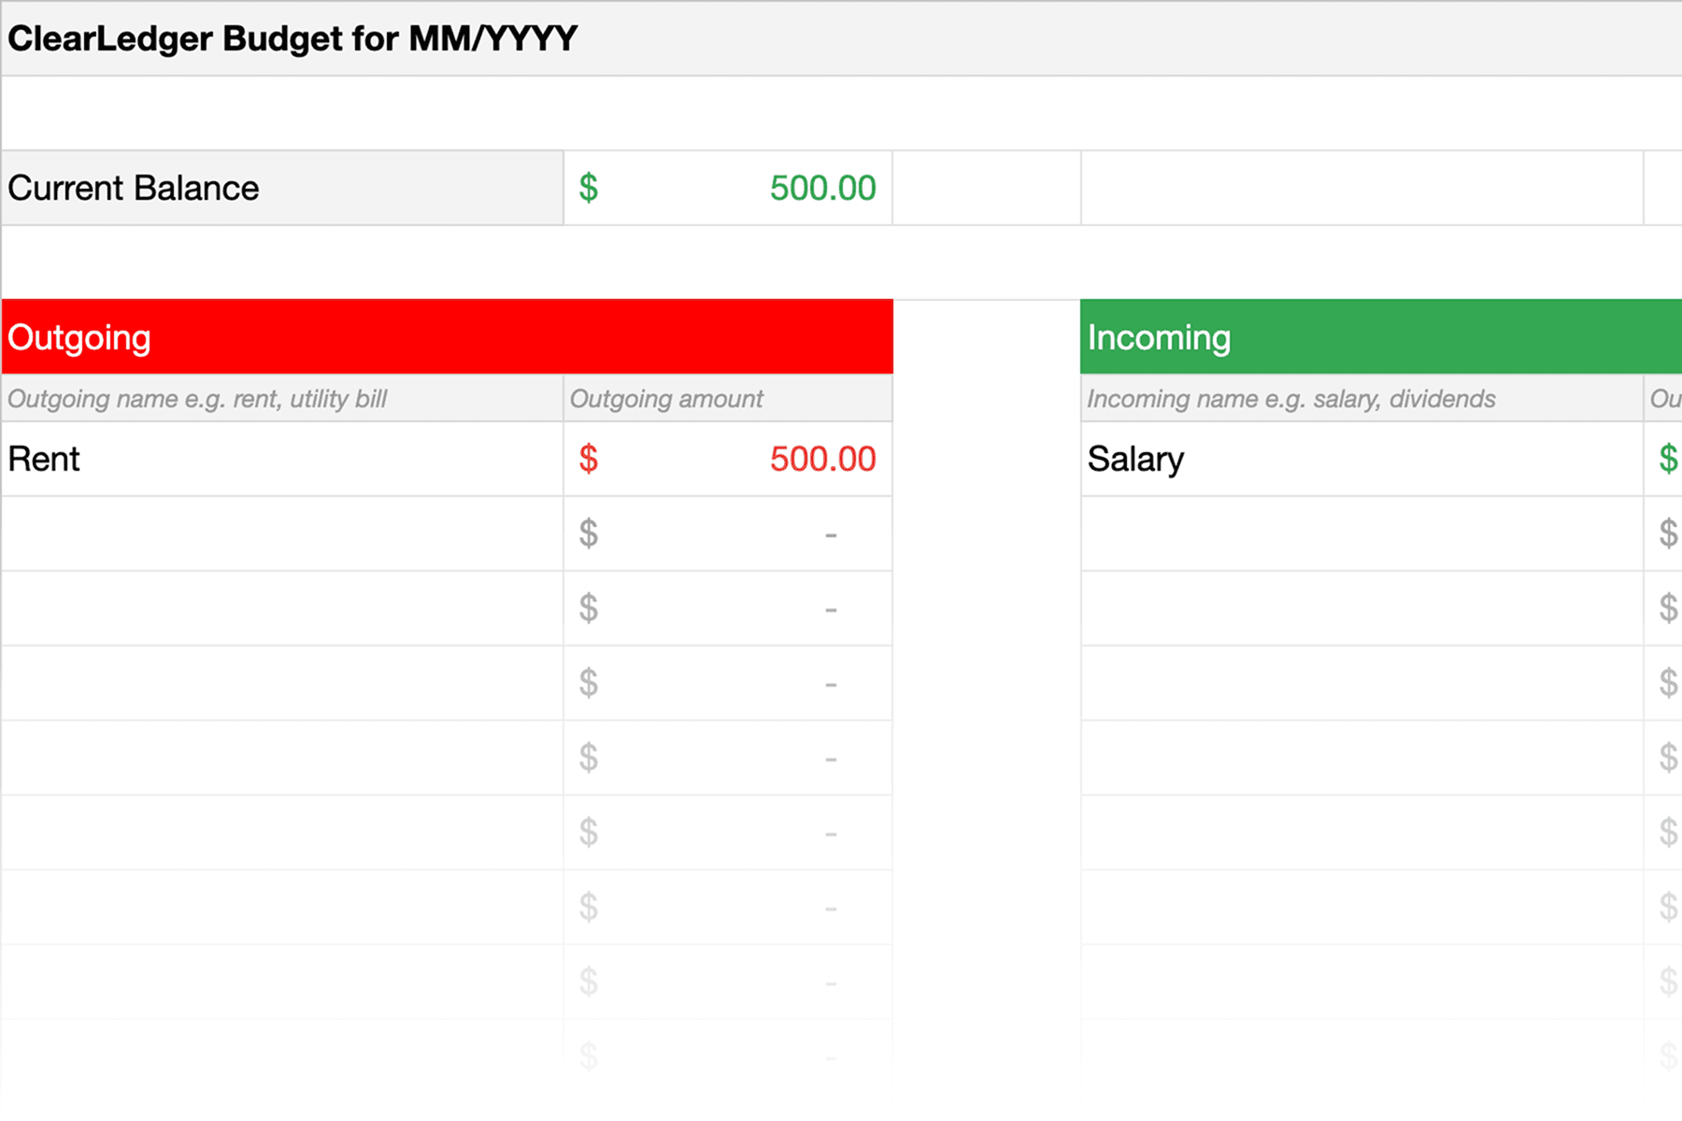
Task: Select the Outgoing name column header
Action: [x=280, y=398]
